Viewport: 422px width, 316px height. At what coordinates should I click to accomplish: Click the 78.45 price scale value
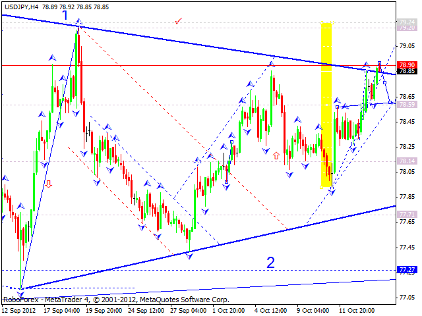(x=407, y=122)
